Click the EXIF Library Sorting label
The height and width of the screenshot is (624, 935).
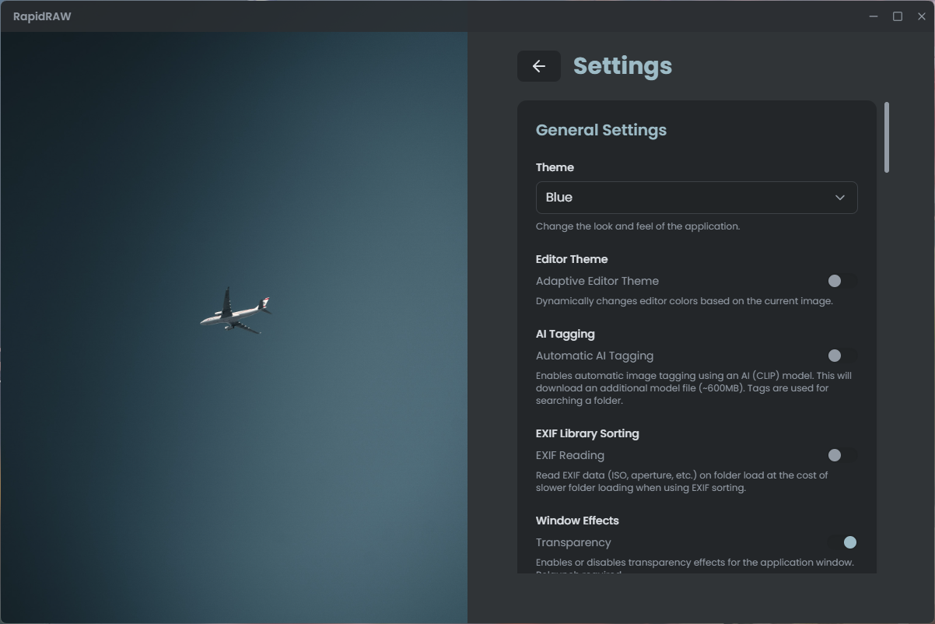[x=587, y=433]
